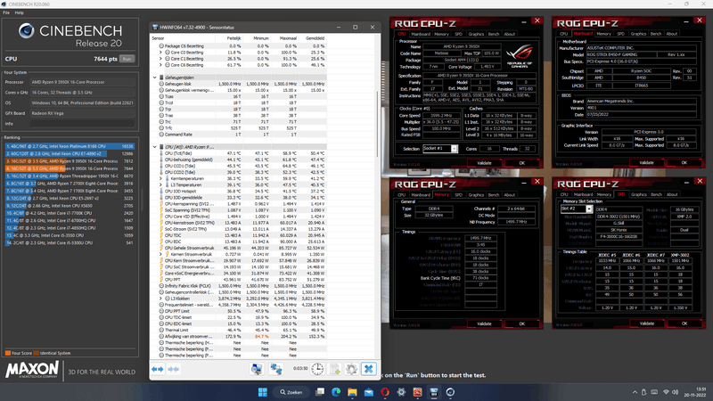
Task: Reset HWiNFO min/max with clock icon
Action: point(317,369)
